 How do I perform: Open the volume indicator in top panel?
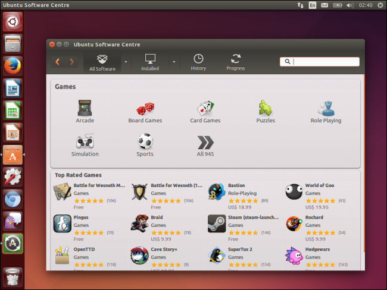click(350, 5)
